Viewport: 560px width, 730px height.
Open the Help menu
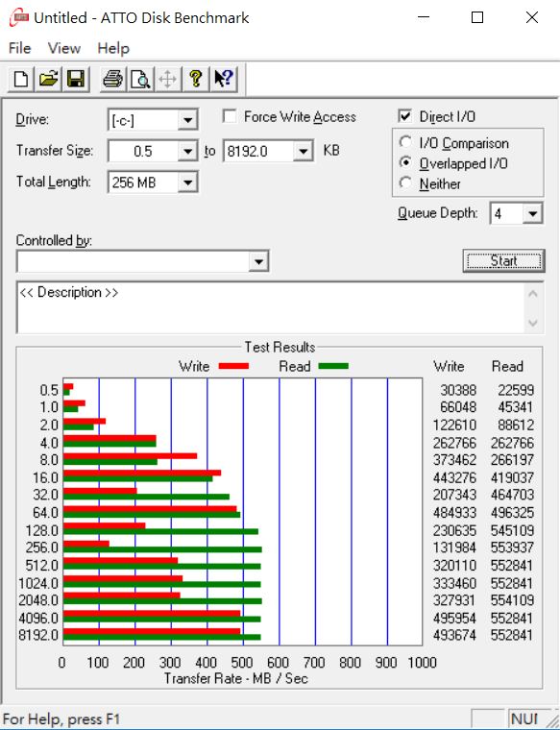113,48
